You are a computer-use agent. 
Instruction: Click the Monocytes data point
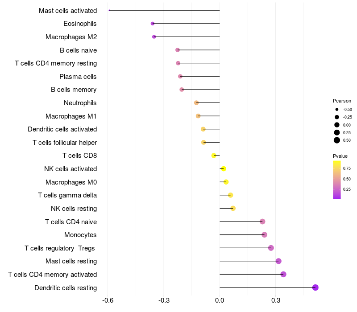(x=264, y=234)
